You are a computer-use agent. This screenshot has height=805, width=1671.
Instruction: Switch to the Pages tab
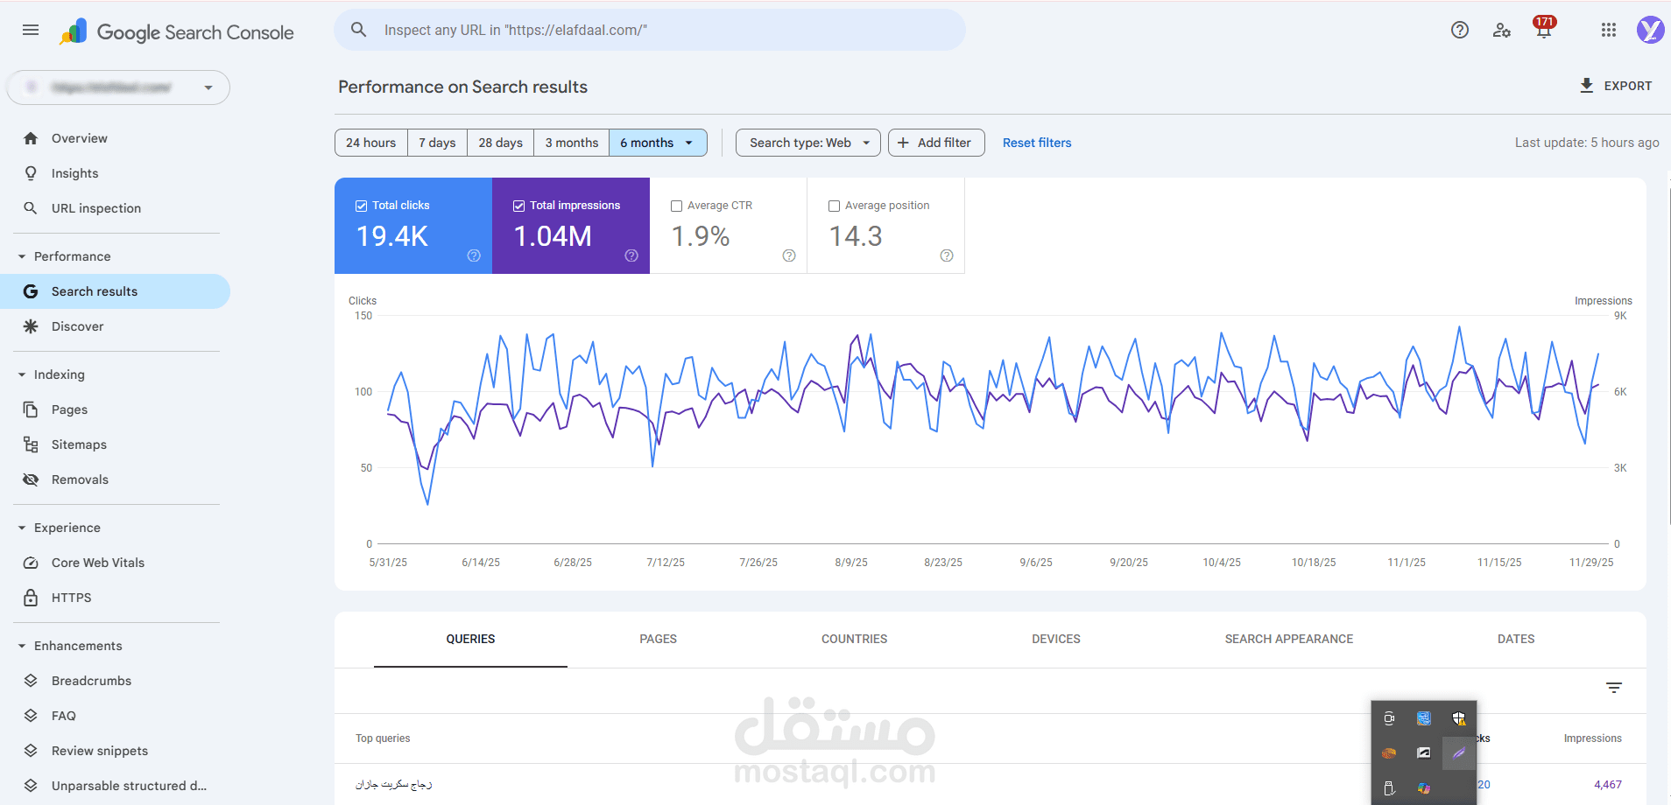pyautogui.click(x=658, y=640)
